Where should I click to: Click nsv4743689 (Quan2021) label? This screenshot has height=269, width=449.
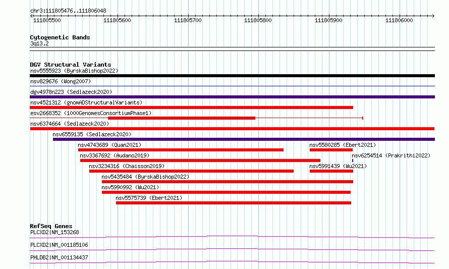pyautogui.click(x=109, y=145)
